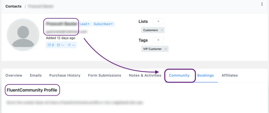Click the email count envelope icon
This screenshot has width=269, height=113.
[x=49, y=45]
